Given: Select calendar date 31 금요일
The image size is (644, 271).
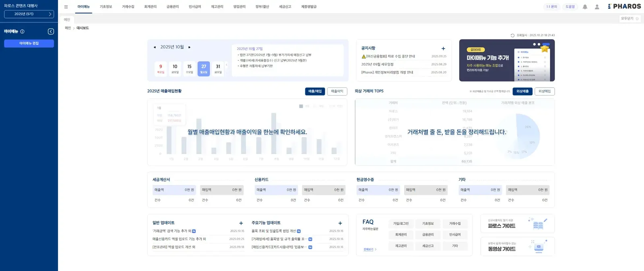Looking at the screenshot, I should click(x=218, y=69).
